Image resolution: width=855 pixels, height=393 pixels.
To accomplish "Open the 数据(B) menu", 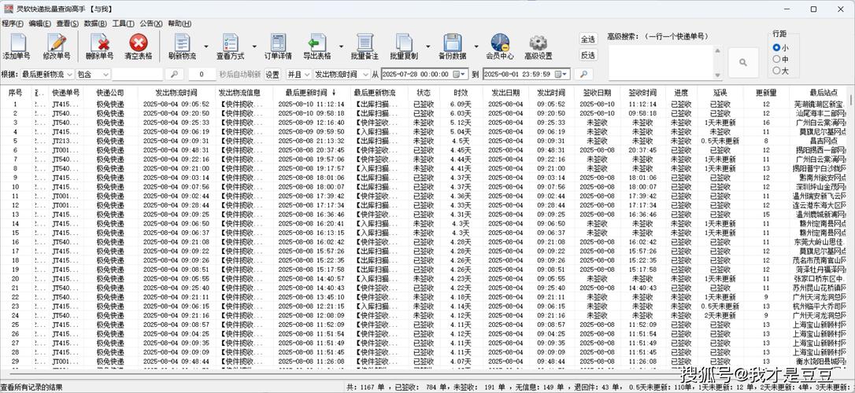I will 95,24.
